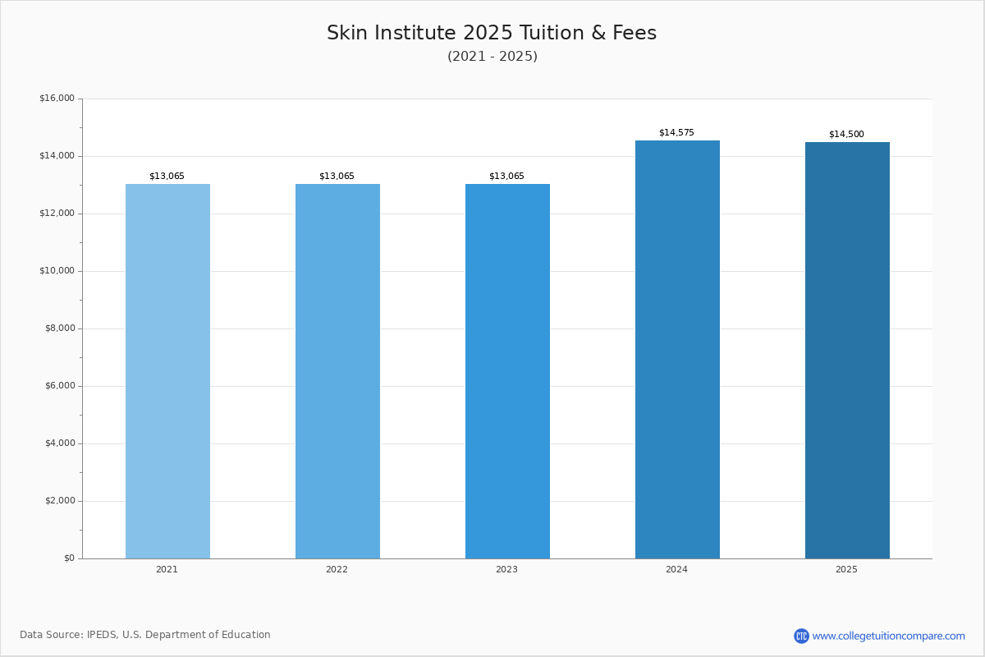Click the $14,500 value label
Viewport: 985px width, 657px height.
(846, 134)
